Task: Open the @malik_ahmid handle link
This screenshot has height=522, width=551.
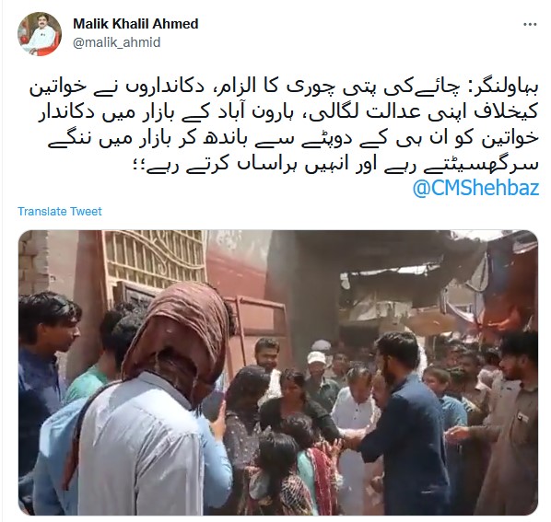Action: click(117, 42)
